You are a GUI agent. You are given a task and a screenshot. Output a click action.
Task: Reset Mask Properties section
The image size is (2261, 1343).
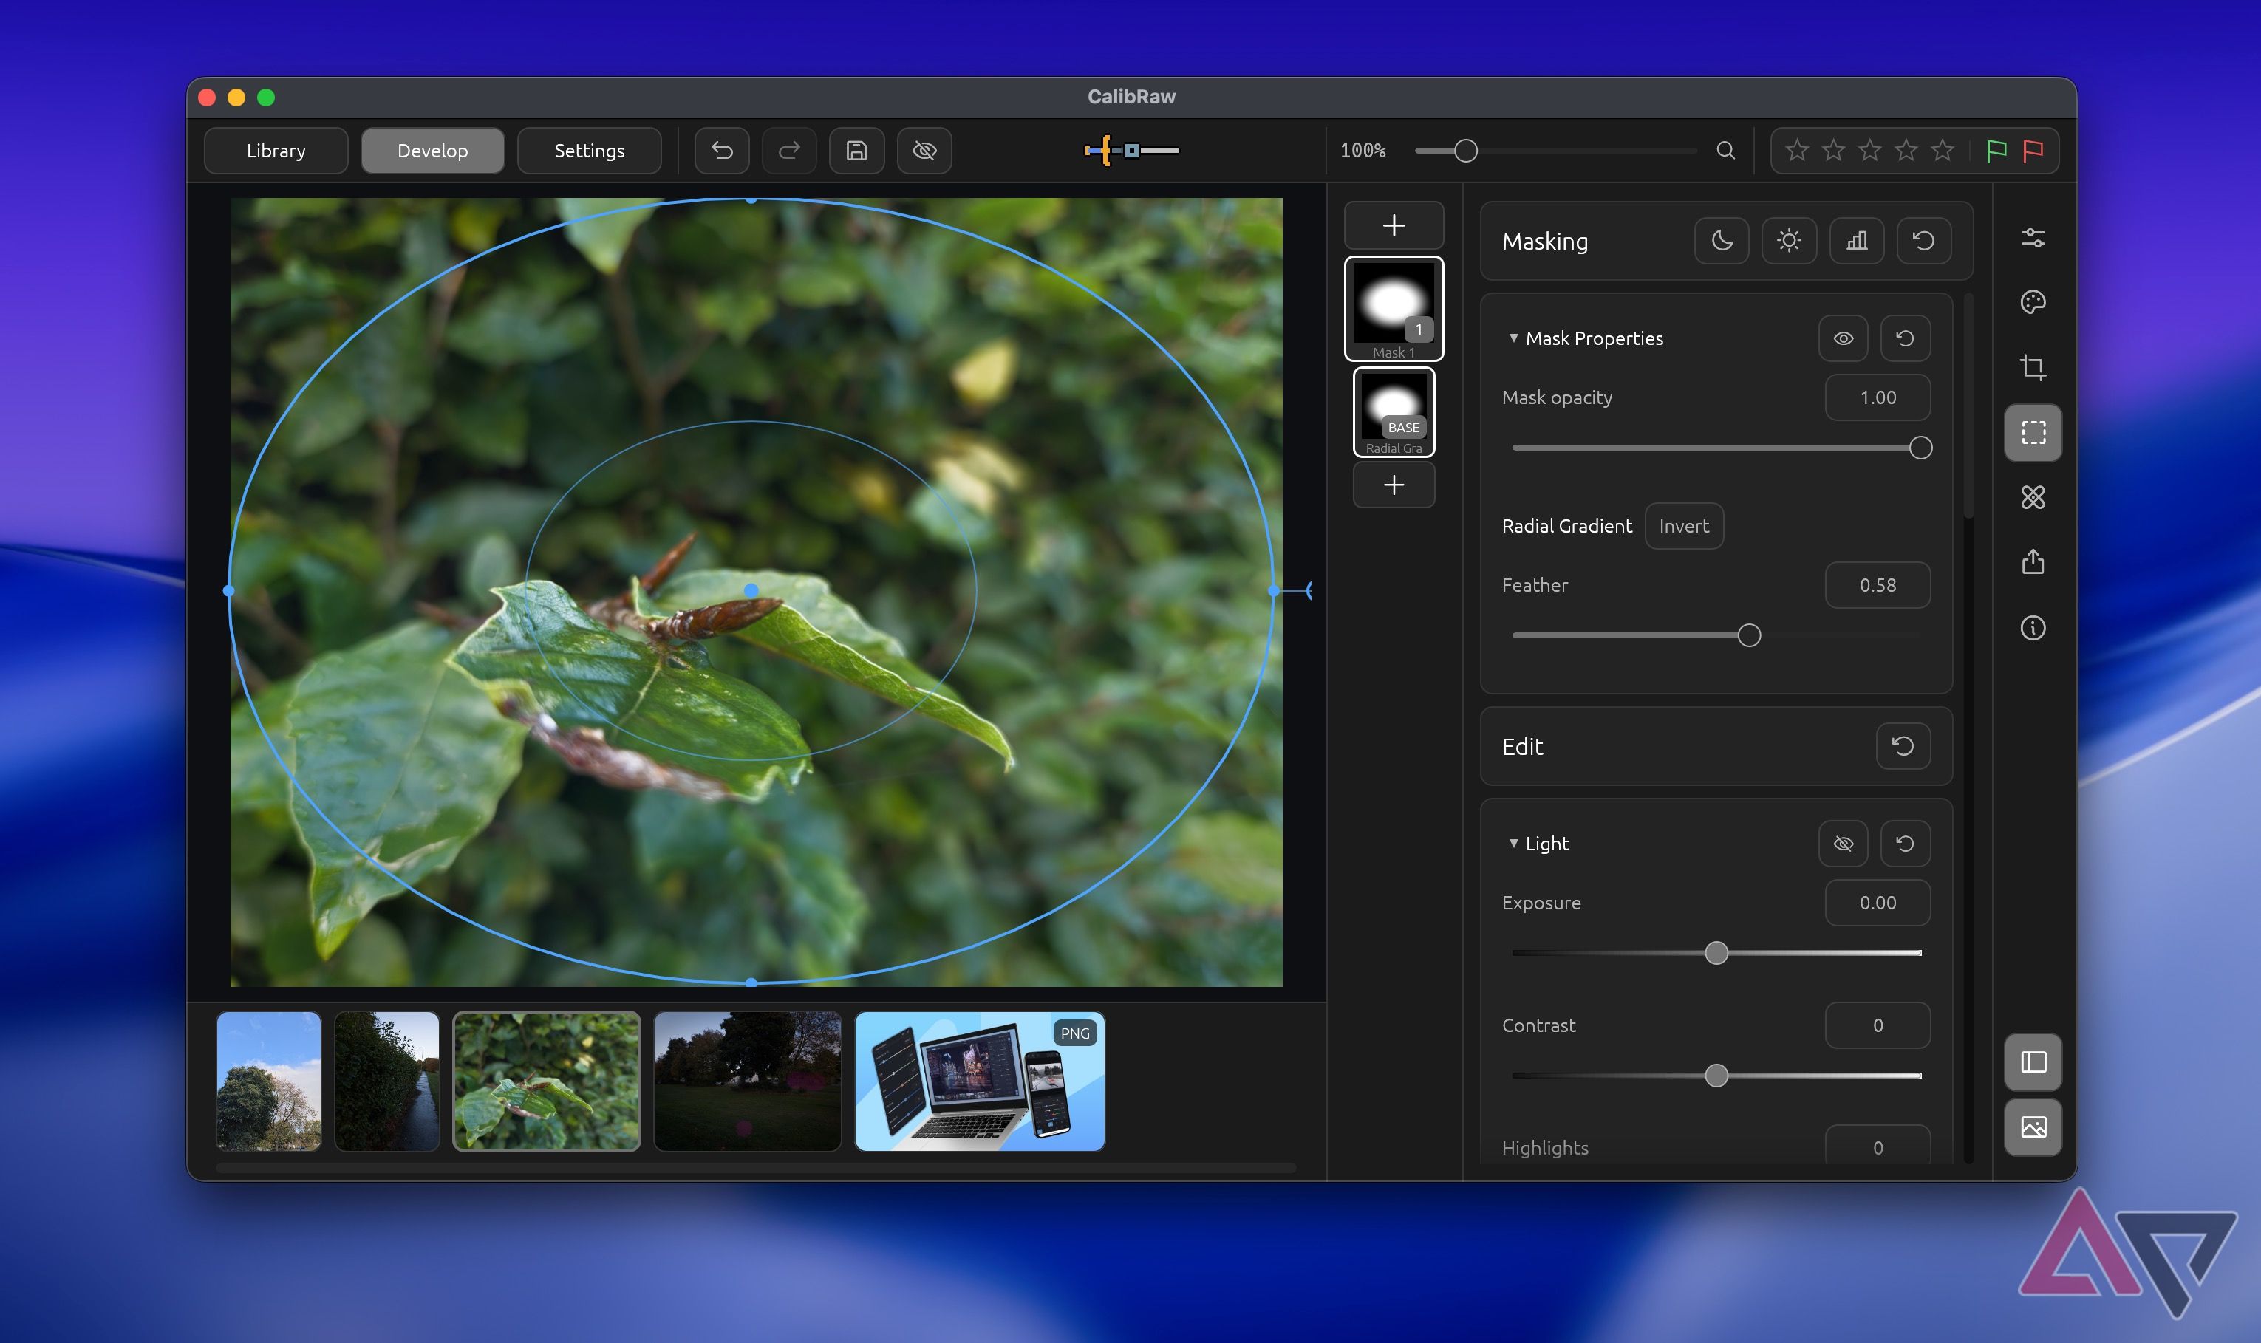[x=1906, y=338]
